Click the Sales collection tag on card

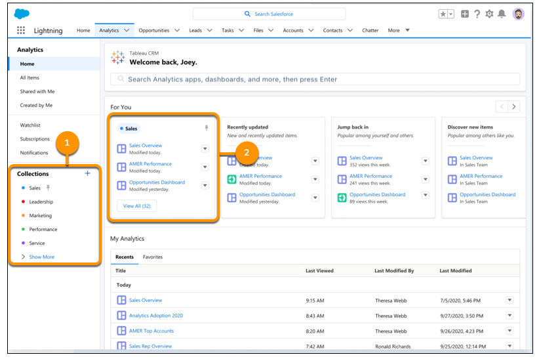(x=129, y=129)
